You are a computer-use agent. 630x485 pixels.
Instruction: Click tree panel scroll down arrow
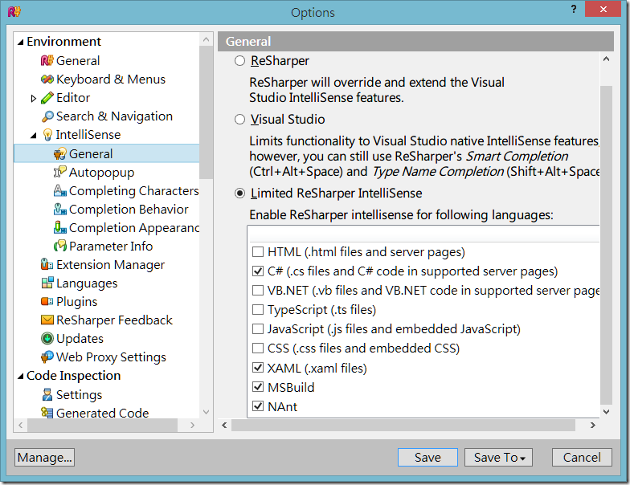[x=206, y=412]
